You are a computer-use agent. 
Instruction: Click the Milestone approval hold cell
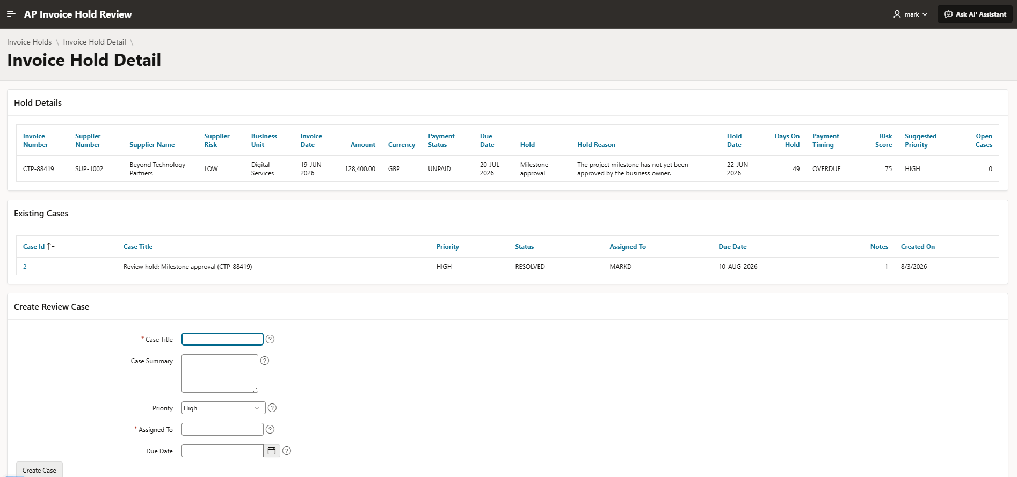point(534,169)
